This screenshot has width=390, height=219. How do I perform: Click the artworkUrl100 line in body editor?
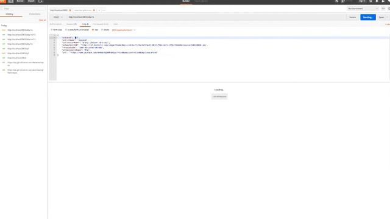point(134,45)
